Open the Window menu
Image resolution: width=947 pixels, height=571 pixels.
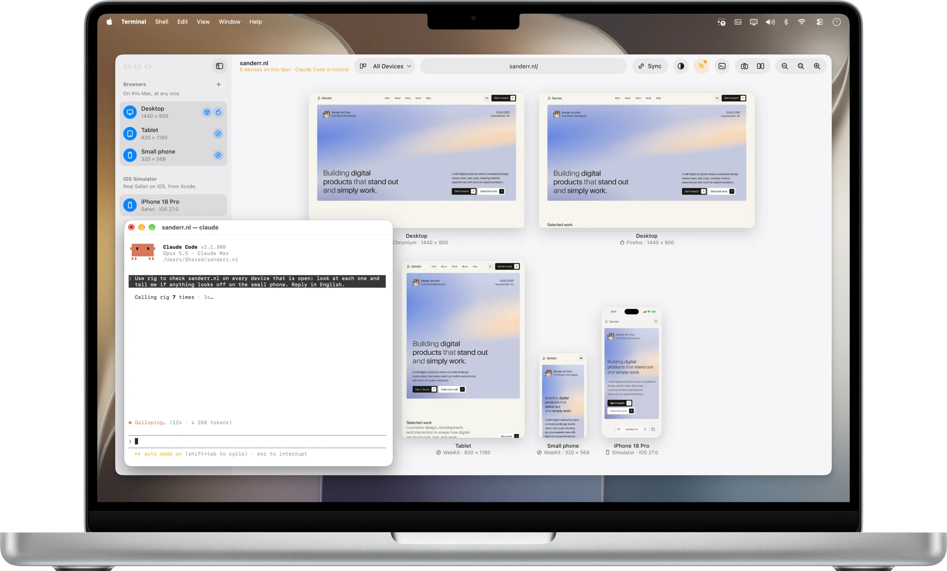pos(229,22)
